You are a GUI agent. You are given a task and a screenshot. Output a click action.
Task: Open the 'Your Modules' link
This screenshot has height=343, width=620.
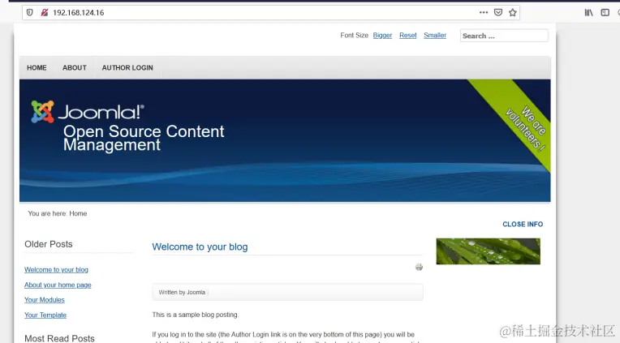(x=45, y=300)
